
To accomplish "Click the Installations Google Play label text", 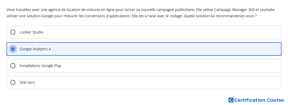I will click(40, 66).
